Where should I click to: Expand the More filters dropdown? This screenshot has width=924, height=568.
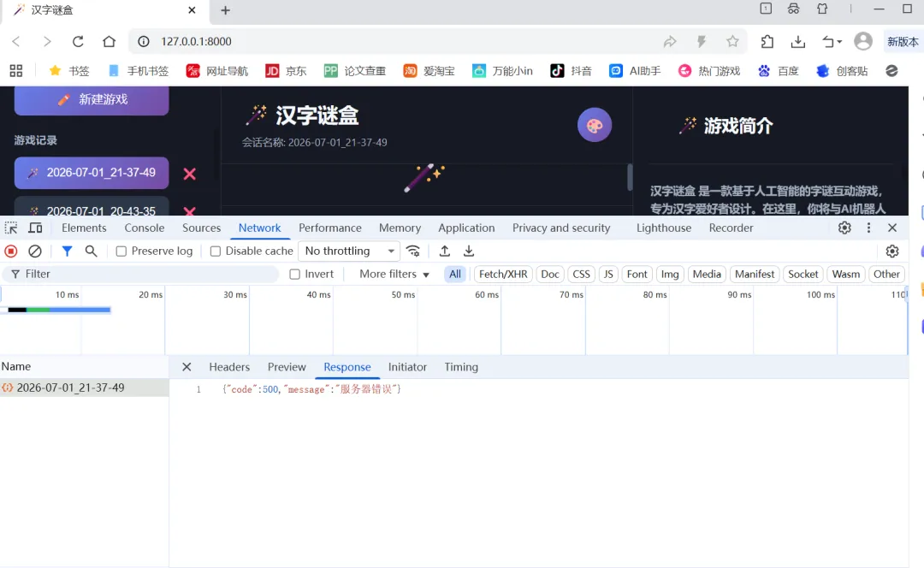(x=394, y=274)
